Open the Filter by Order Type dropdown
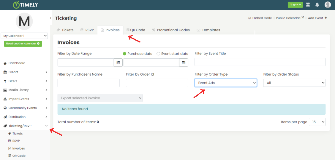The width and height of the screenshot is (335, 160). coord(226,83)
